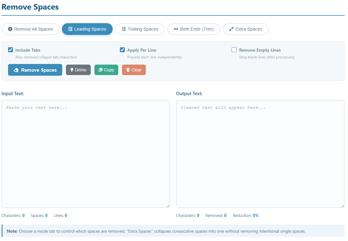Click the double-arrow icon on Both Ends tab

click(x=176, y=29)
